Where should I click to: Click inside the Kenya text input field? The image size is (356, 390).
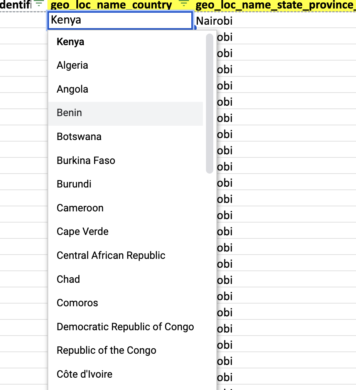tap(120, 20)
